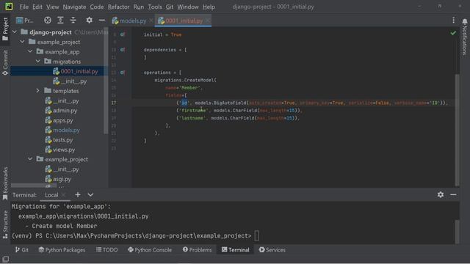The width and height of the screenshot is (470, 264).
Task: Open the Services tool window
Action: point(272,249)
